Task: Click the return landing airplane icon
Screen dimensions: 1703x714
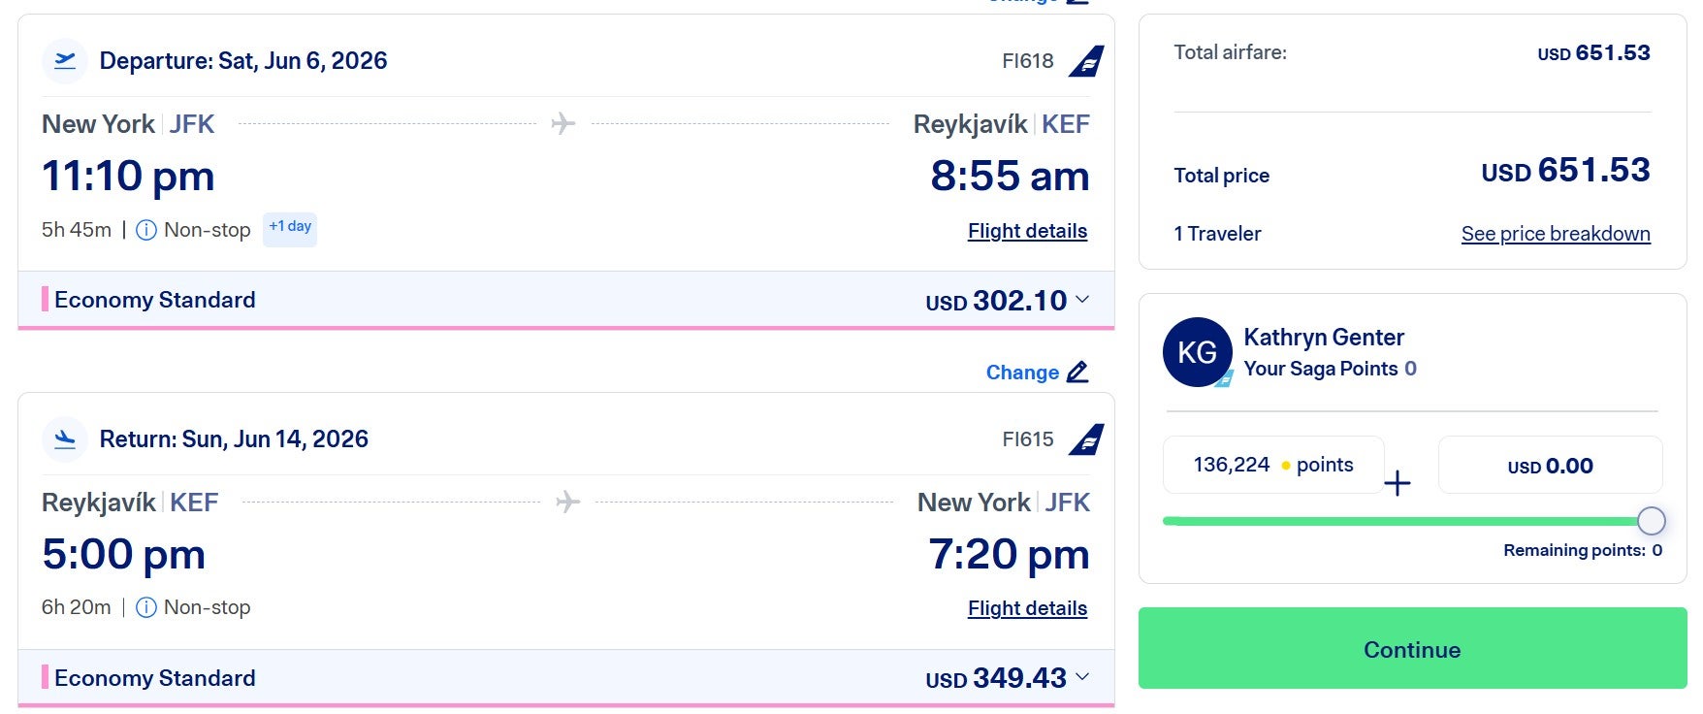Action: coord(65,438)
